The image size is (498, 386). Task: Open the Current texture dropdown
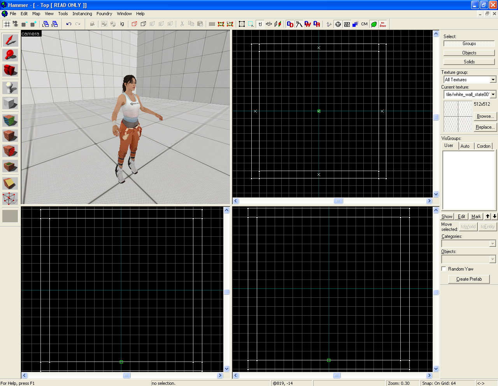[x=493, y=94]
